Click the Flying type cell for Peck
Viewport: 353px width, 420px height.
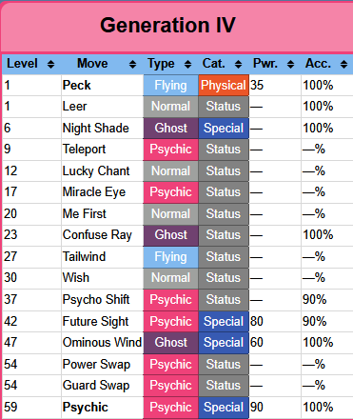pos(170,86)
